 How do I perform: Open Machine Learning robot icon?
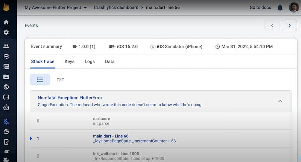(x=6, y=107)
